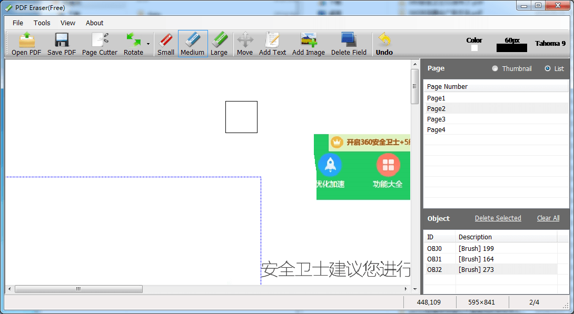Click the vertical scrollbar up arrow
Screen dimensions: 574x314
(415, 64)
